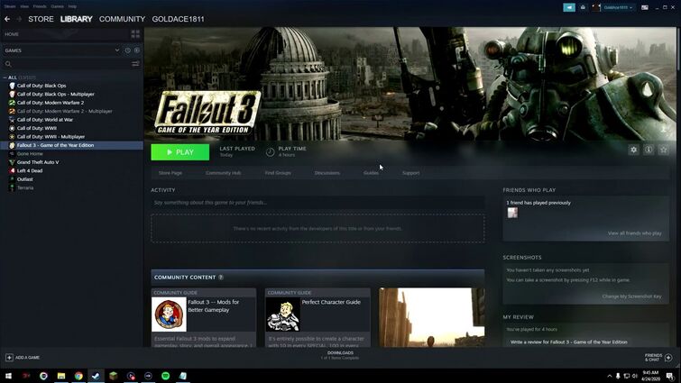Open Spotify from the taskbar
This screenshot has width=681, height=383.
(165, 376)
